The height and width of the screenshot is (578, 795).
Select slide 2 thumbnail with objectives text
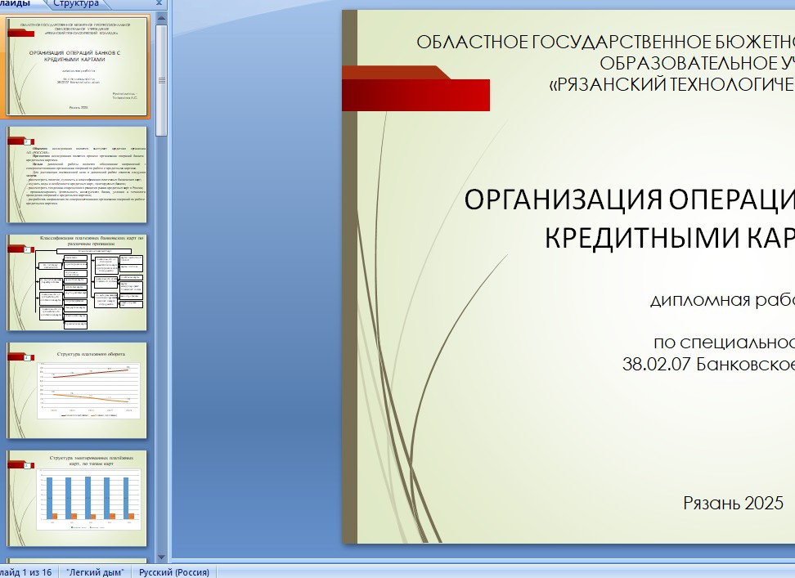pyautogui.click(x=77, y=174)
